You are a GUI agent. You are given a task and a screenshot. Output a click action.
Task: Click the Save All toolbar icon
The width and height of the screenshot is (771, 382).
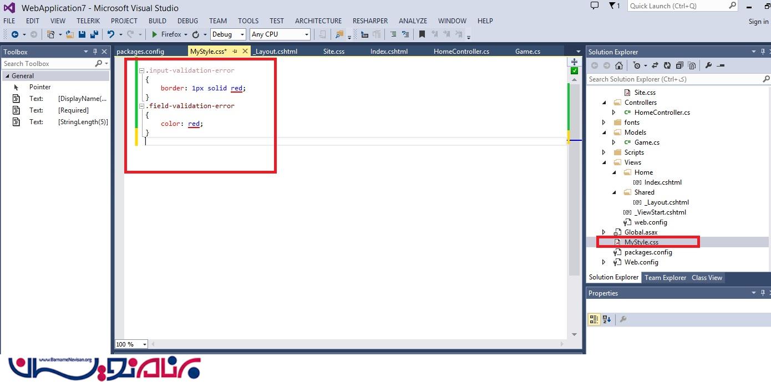pyautogui.click(x=94, y=34)
